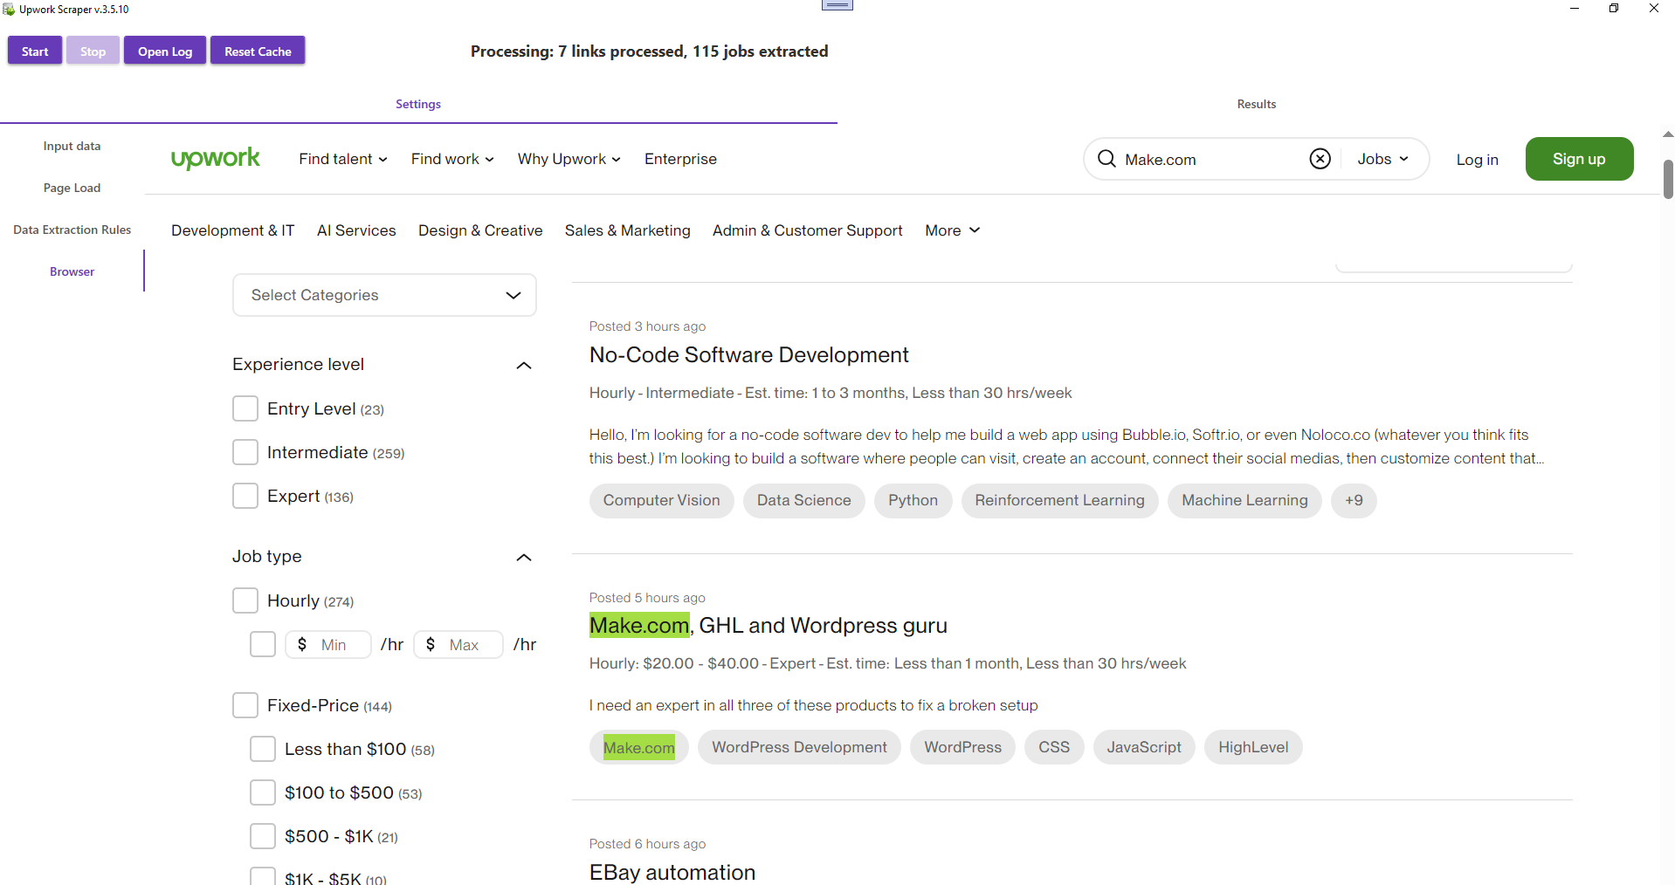
Task: Open the Make.com GHL and Wordpress guru job
Action: click(x=768, y=625)
